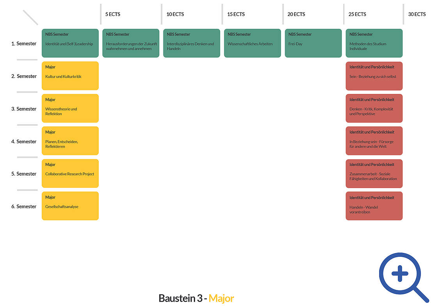Select Wissenstheorie und Reflektion Major card
This screenshot has height=306, width=433.
70,108
